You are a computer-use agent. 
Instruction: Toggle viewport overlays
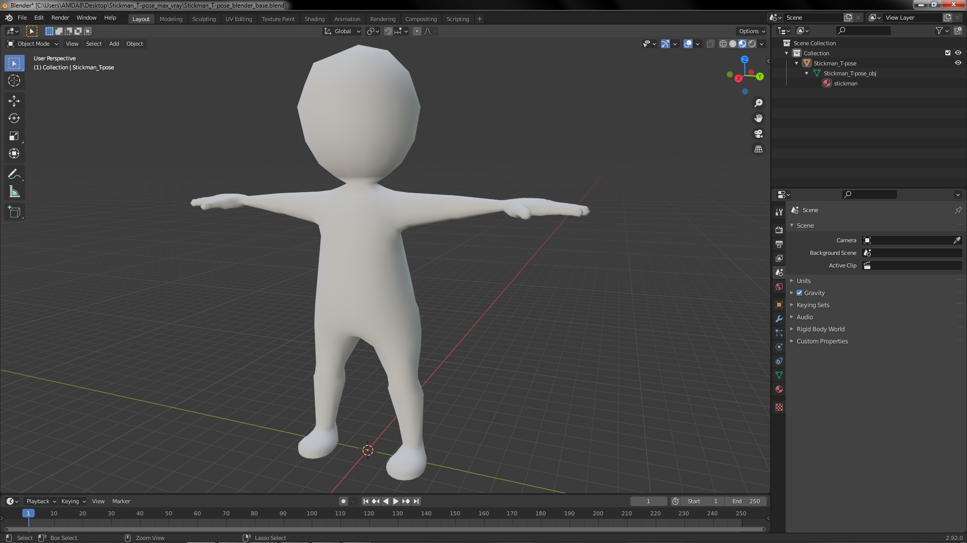click(688, 44)
